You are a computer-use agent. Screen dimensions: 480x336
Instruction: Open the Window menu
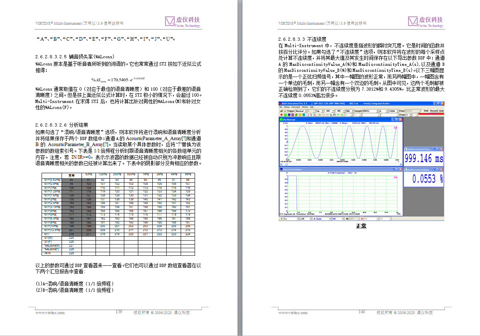pos(305,107)
